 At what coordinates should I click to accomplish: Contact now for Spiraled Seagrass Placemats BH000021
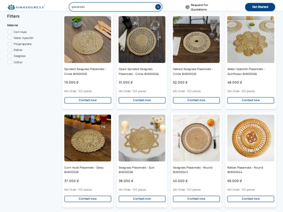[x=88, y=100]
